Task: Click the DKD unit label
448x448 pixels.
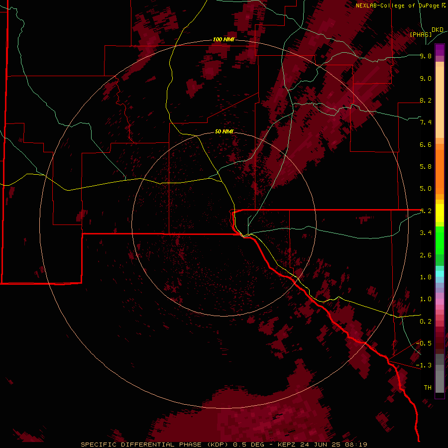Action: click(x=438, y=30)
